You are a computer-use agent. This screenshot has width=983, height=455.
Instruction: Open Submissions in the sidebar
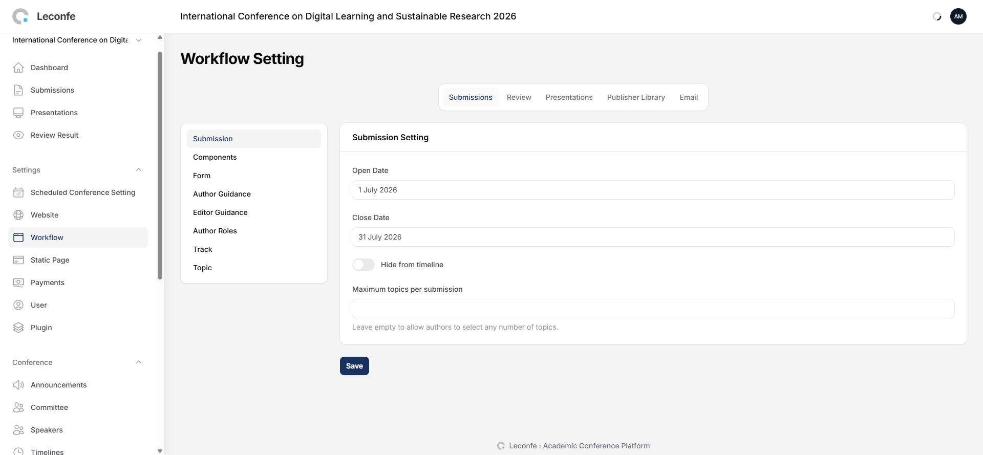point(78,90)
